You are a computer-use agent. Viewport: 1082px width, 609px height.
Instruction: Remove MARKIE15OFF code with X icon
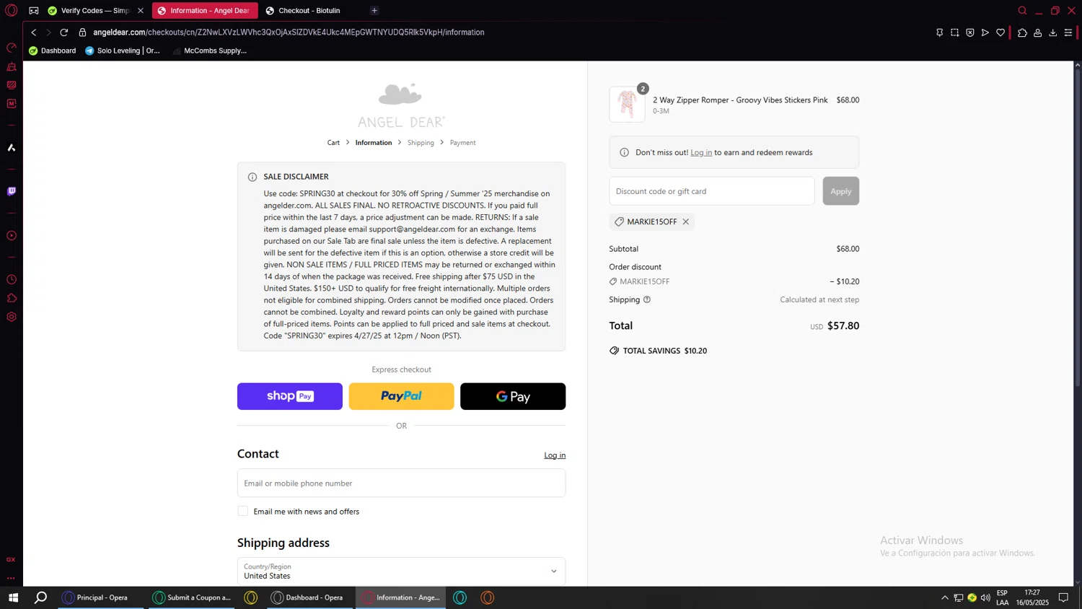coord(686,222)
